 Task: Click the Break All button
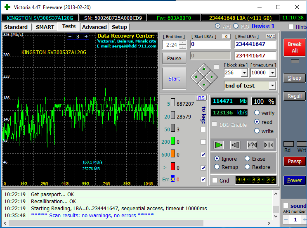click(295, 47)
